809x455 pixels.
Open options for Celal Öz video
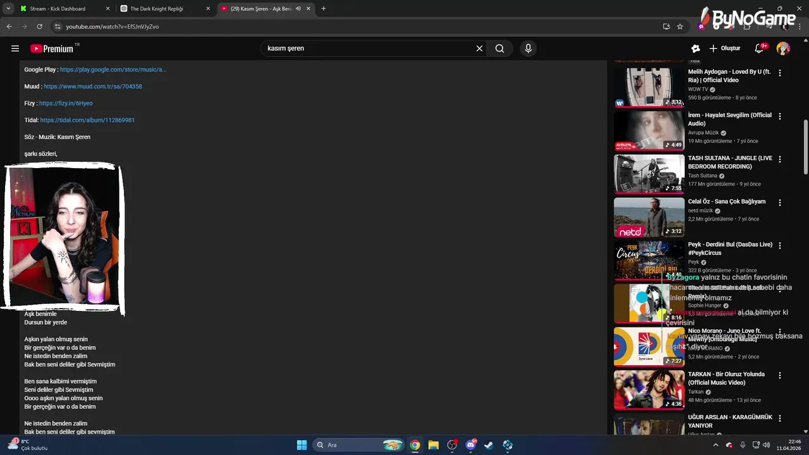[x=779, y=202]
